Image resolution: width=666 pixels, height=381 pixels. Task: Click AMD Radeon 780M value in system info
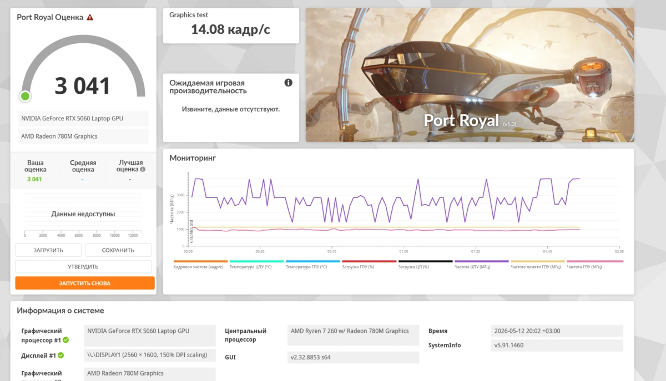coord(150,374)
